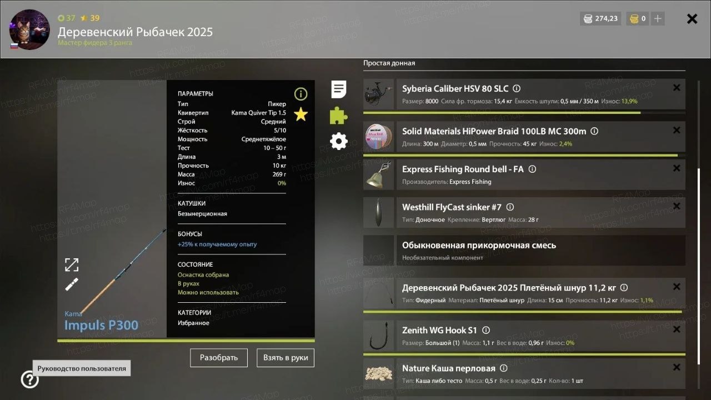Add gold coins with the plus button
Image resolution: width=711 pixels, height=400 pixels.
tap(658, 18)
